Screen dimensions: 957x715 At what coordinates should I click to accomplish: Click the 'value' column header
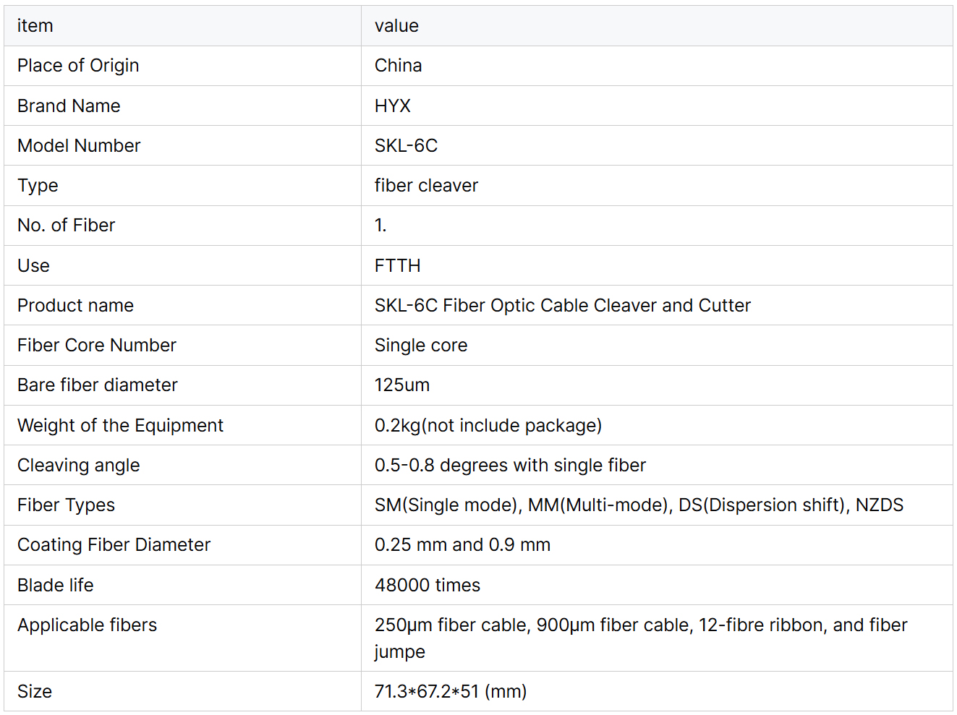pos(396,26)
